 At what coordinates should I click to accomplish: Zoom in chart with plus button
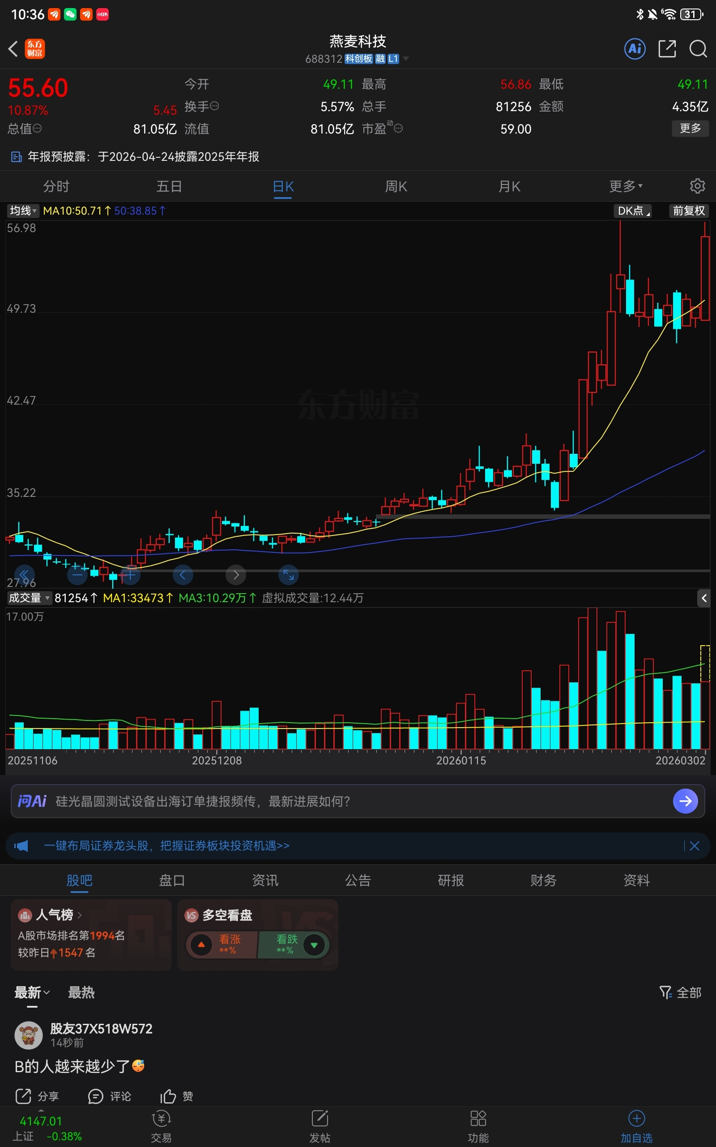point(130,575)
